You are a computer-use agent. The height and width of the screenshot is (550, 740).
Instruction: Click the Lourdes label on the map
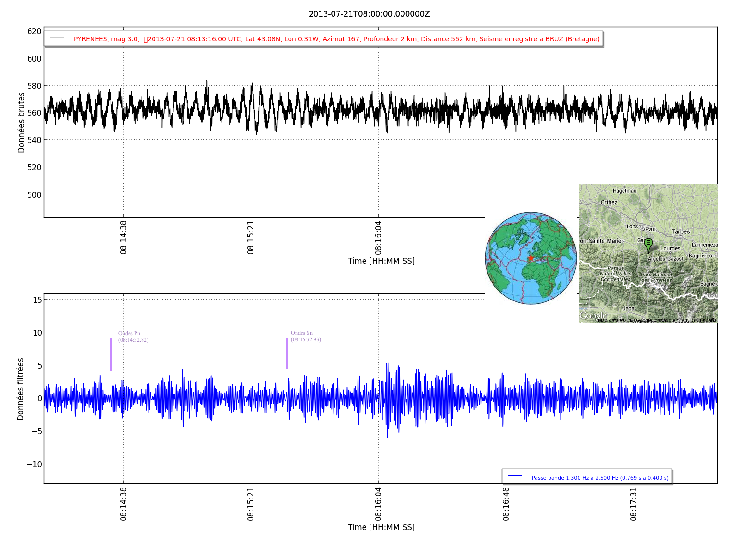(670, 248)
